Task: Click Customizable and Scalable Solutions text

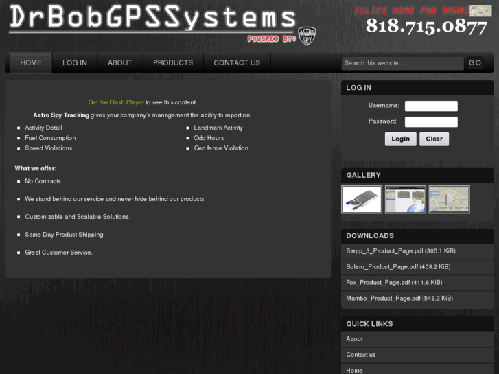Action: [x=78, y=217]
